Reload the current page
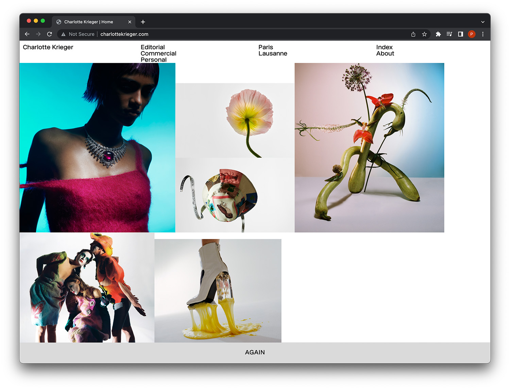This screenshot has width=510, height=389. (49, 34)
